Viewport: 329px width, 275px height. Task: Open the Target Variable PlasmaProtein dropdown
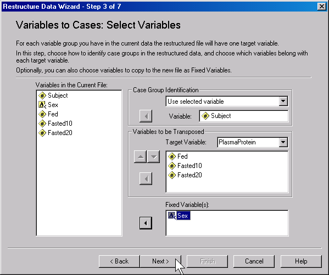pyautogui.click(x=283, y=142)
